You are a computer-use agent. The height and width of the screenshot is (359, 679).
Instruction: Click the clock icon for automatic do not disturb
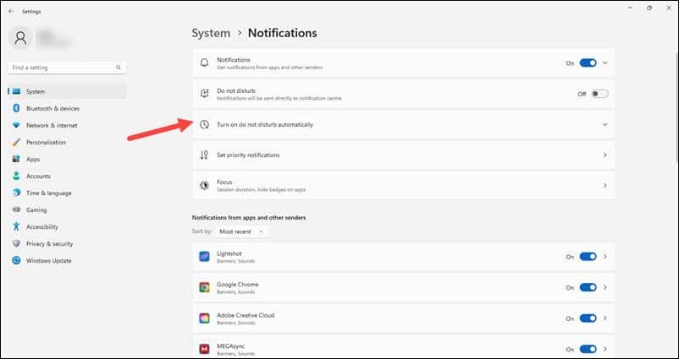click(x=204, y=124)
